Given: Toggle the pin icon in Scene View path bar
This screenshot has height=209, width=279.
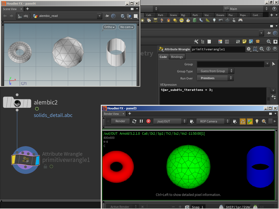Looking at the screenshot, I should pos(107,16).
